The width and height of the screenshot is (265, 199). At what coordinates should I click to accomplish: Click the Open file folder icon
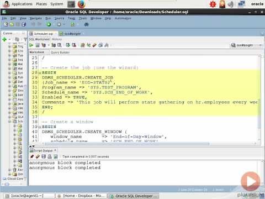coord(12,24)
